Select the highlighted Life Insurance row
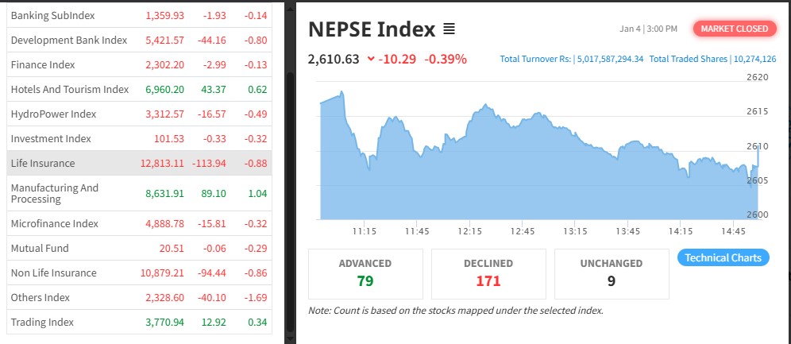 (139, 163)
